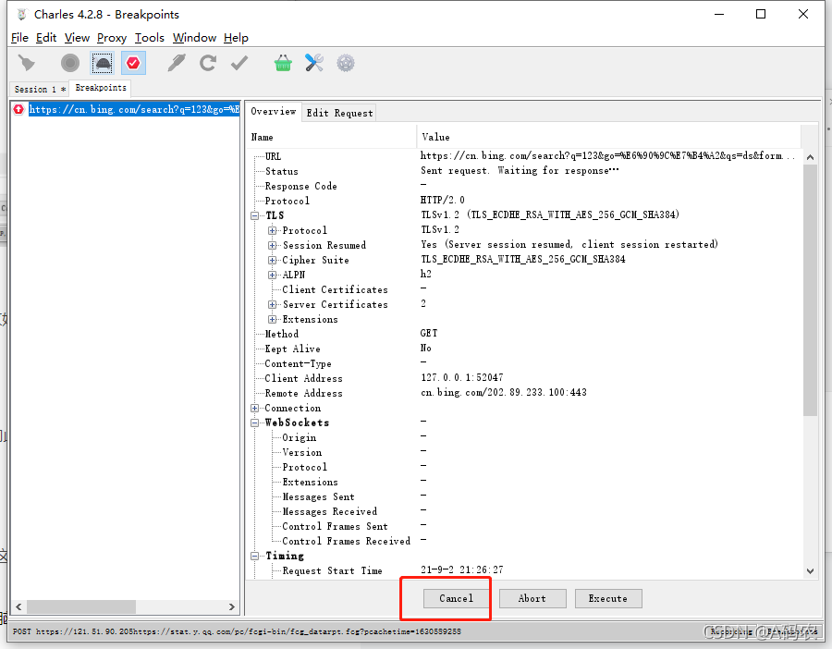Click the Abort button
This screenshot has width=832, height=649.
pyautogui.click(x=532, y=598)
